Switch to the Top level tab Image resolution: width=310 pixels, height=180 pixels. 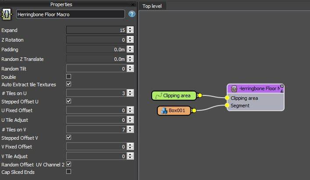153,7
